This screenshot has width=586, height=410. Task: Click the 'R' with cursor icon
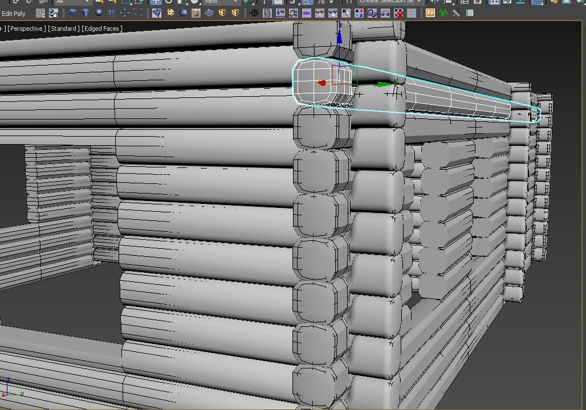pos(345,13)
